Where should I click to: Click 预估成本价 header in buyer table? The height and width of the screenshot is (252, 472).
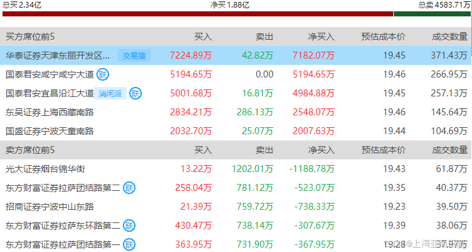pos(383,37)
